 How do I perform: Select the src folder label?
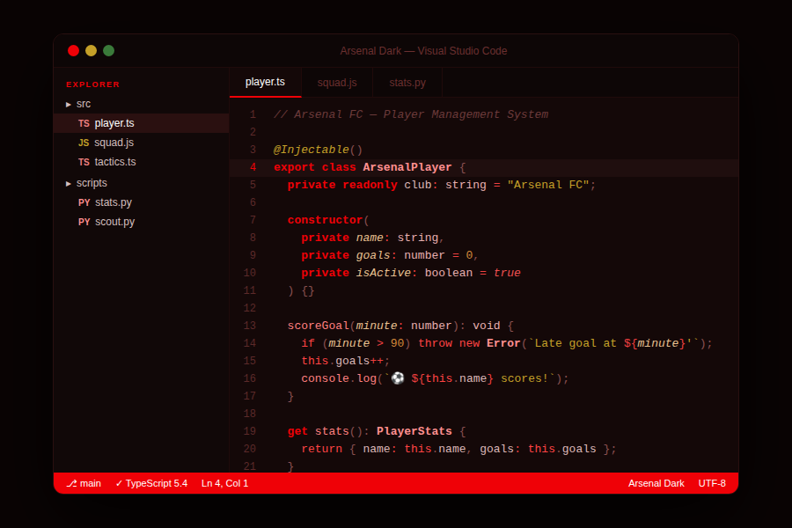click(84, 104)
